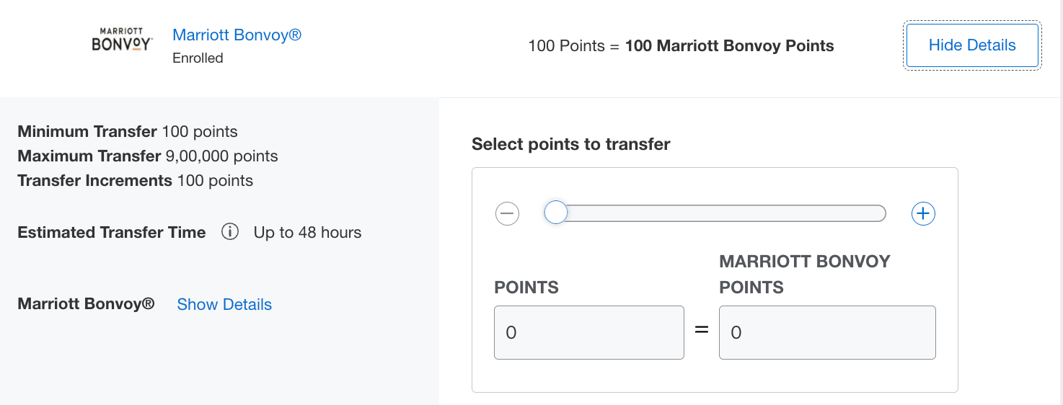
Task: Focus the POINTS input field
Action: pos(588,332)
